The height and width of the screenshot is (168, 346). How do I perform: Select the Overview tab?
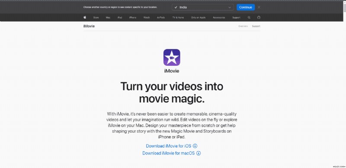[x=243, y=26]
